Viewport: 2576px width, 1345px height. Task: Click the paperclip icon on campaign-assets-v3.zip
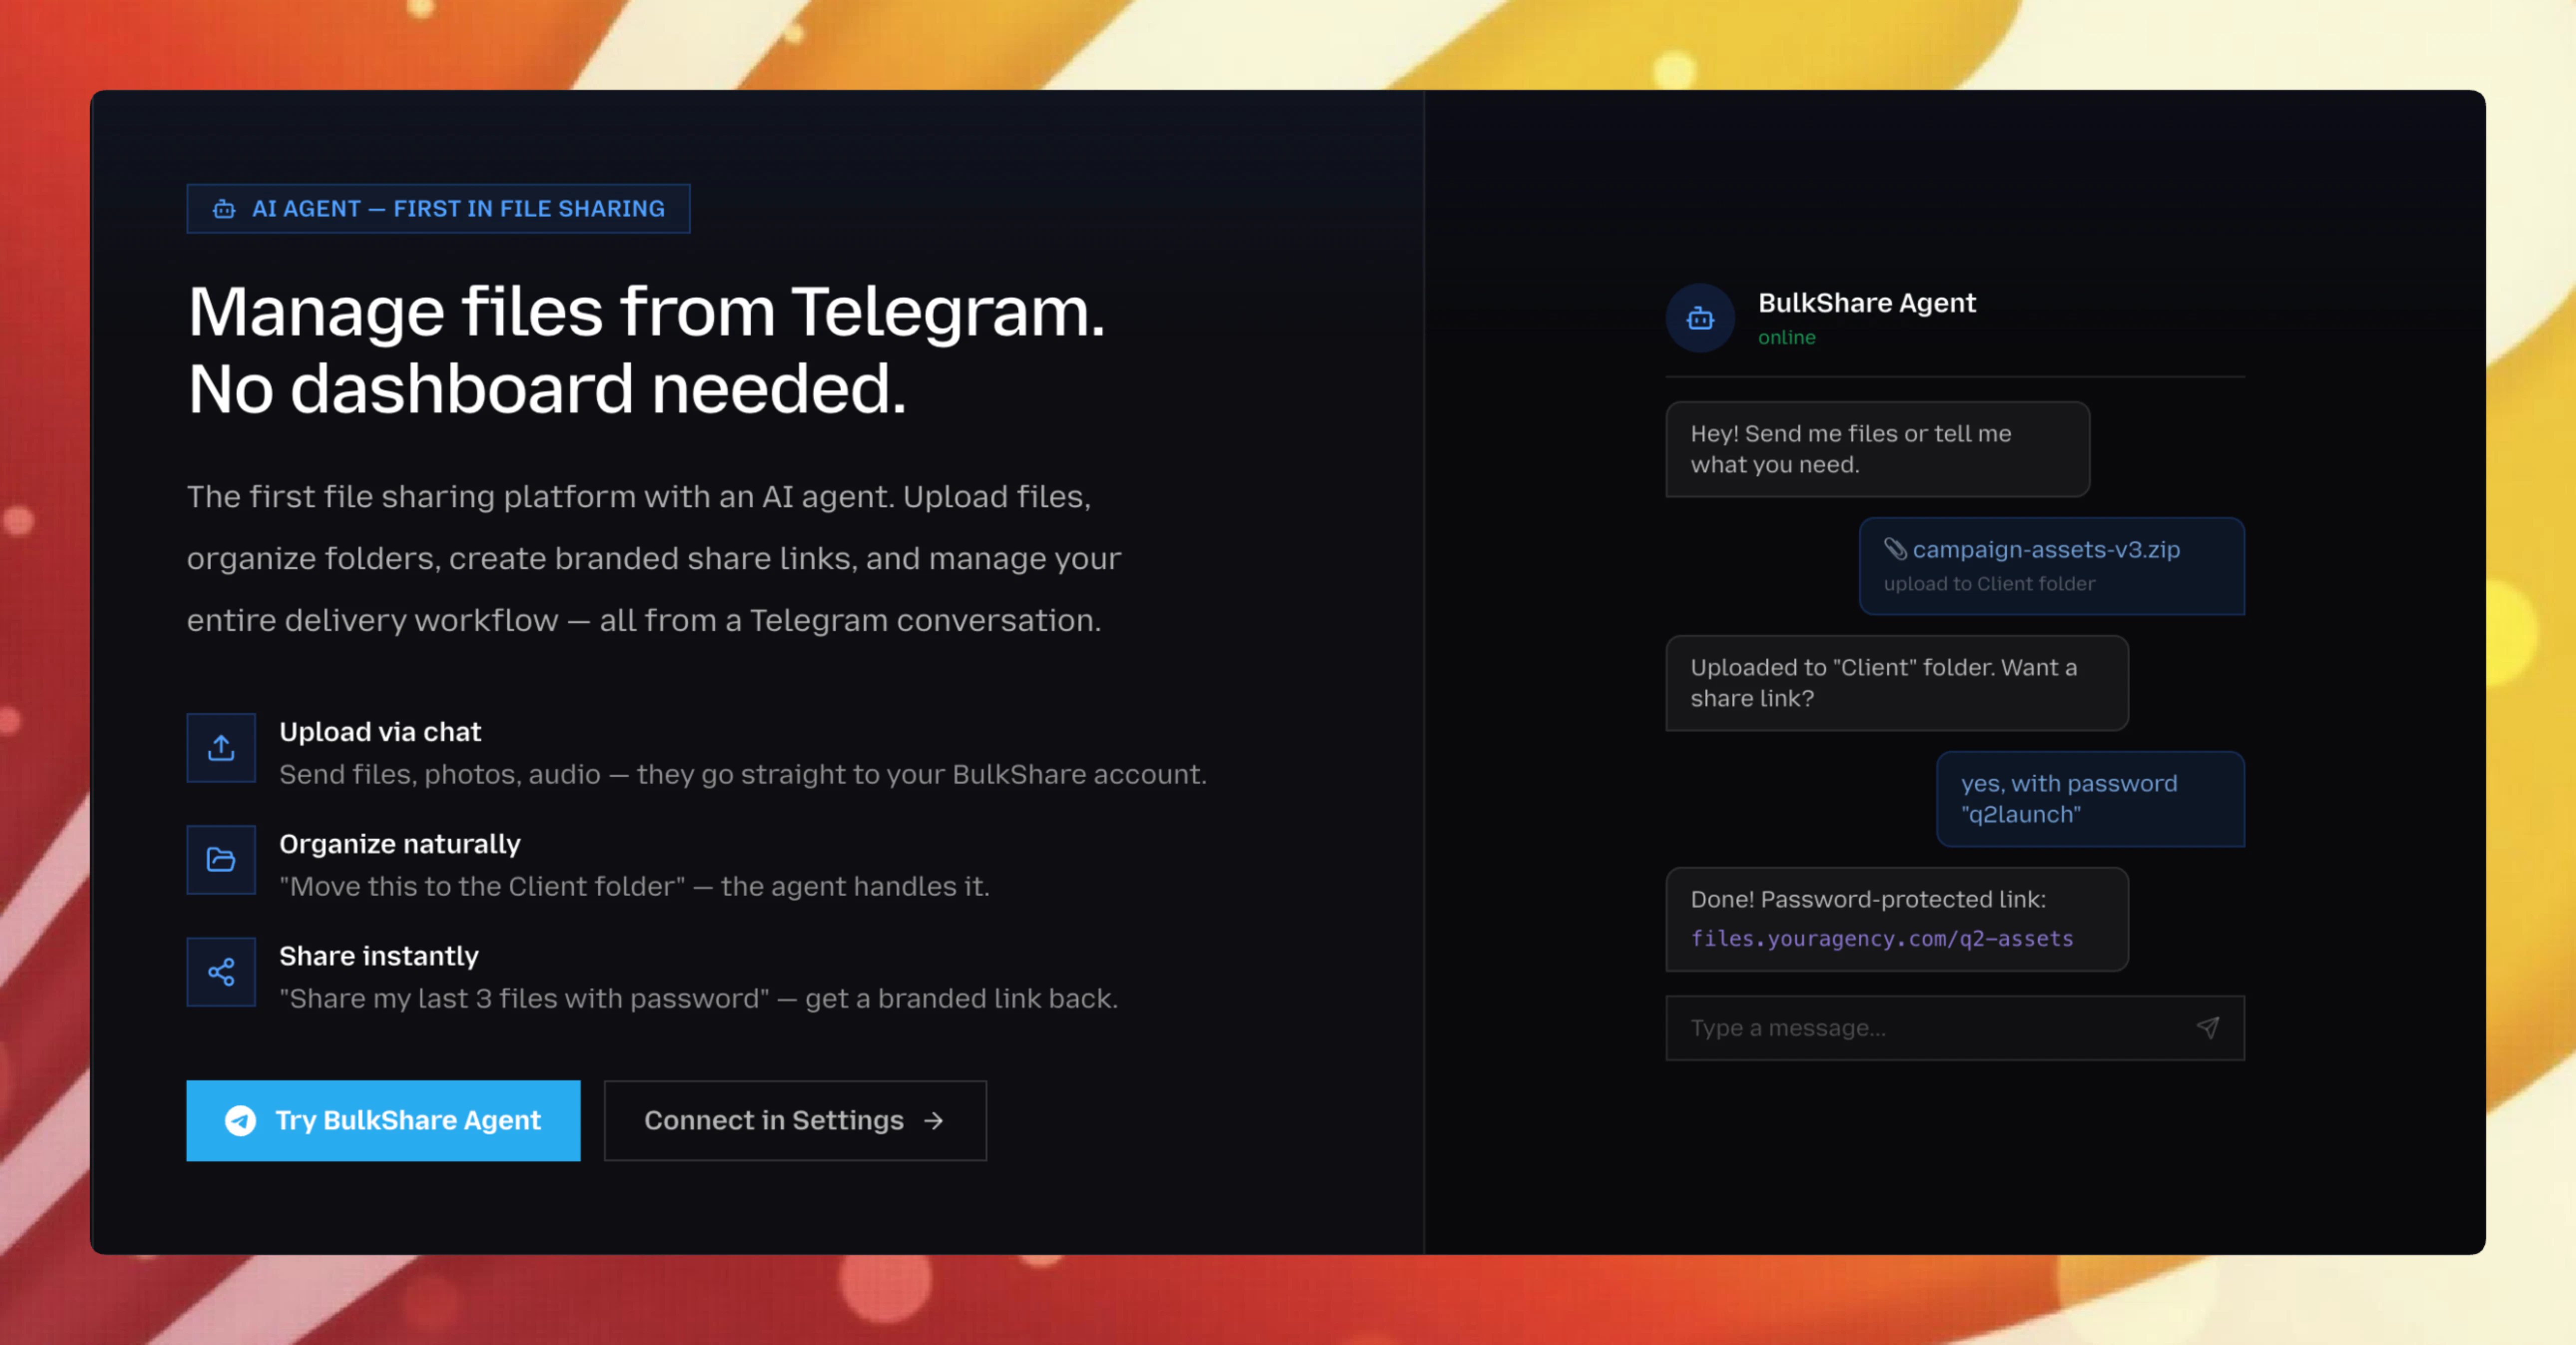point(1896,549)
